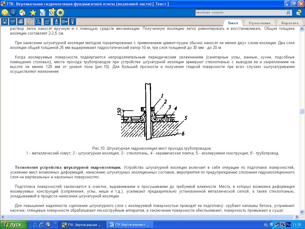Open the settings gear icon
Viewport: 305px width, 229px height.
click(x=60, y=13)
